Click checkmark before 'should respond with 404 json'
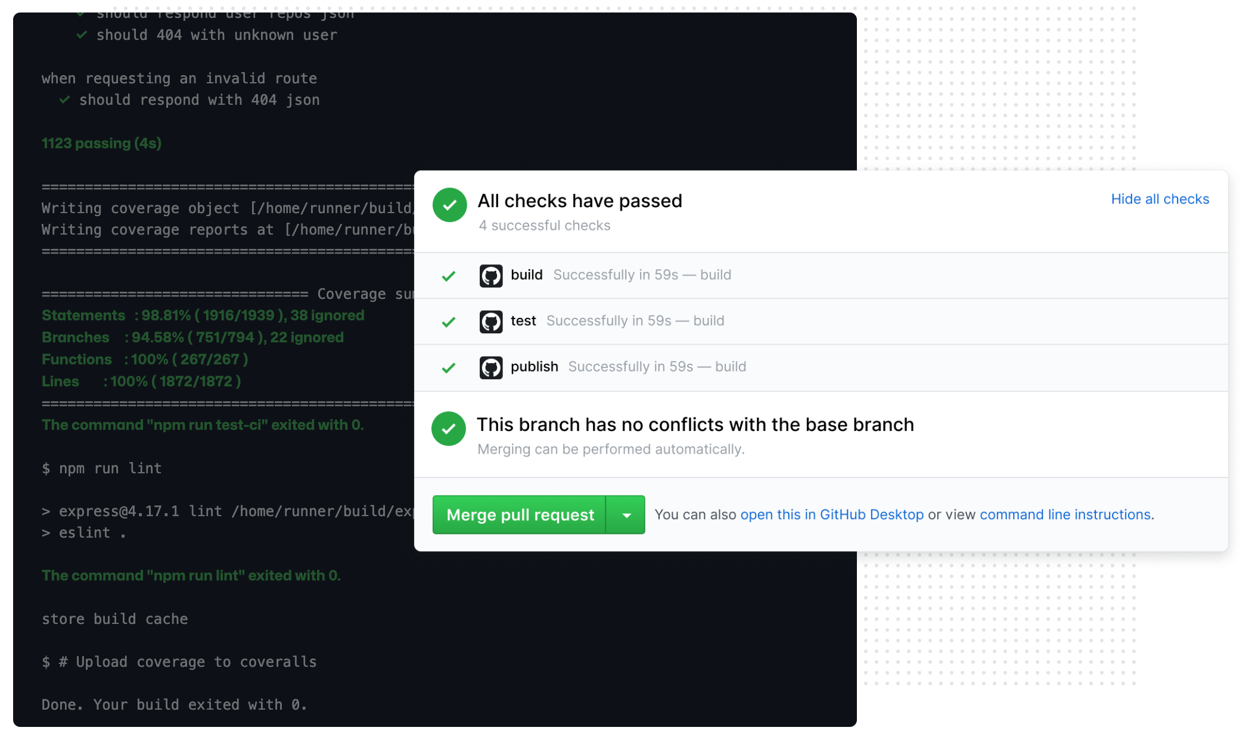Image resolution: width=1249 pixels, height=743 pixels. tap(65, 100)
